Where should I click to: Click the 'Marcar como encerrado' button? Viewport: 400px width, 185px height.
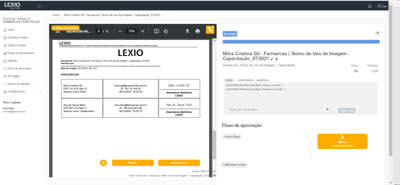(342, 141)
